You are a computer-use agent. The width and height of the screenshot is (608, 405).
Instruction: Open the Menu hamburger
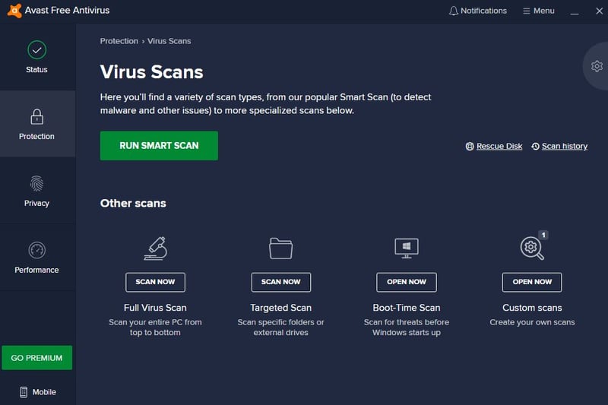click(x=538, y=11)
